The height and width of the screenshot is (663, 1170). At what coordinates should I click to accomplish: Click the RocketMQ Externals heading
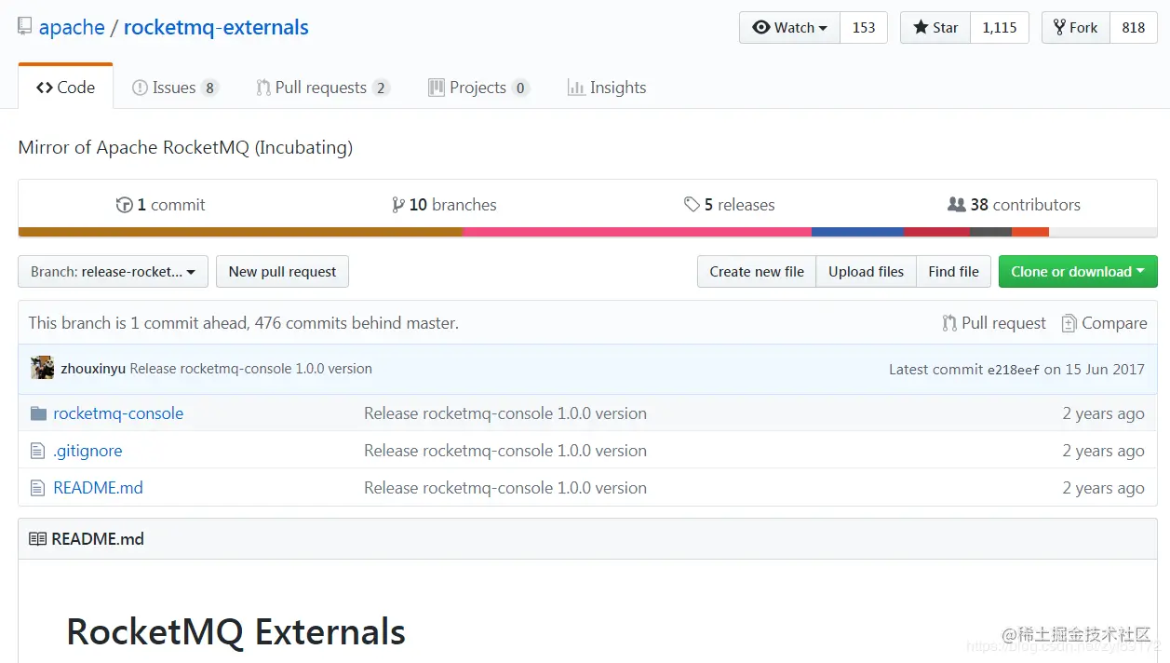coord(236,631)
